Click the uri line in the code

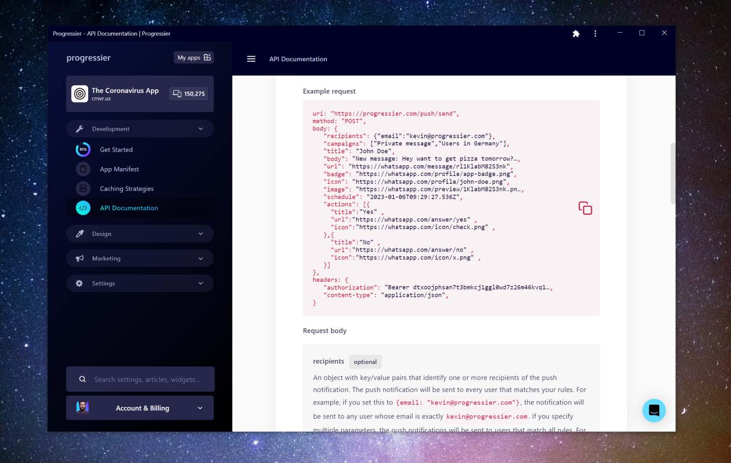pos(385,114)
